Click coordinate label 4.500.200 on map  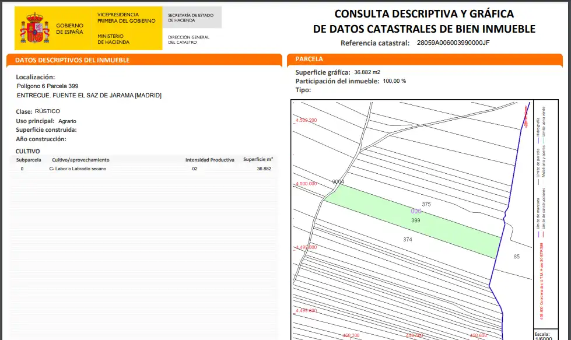(x=306, y=120)
